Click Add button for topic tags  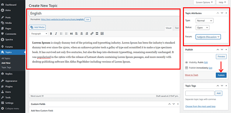click(219, 93)
